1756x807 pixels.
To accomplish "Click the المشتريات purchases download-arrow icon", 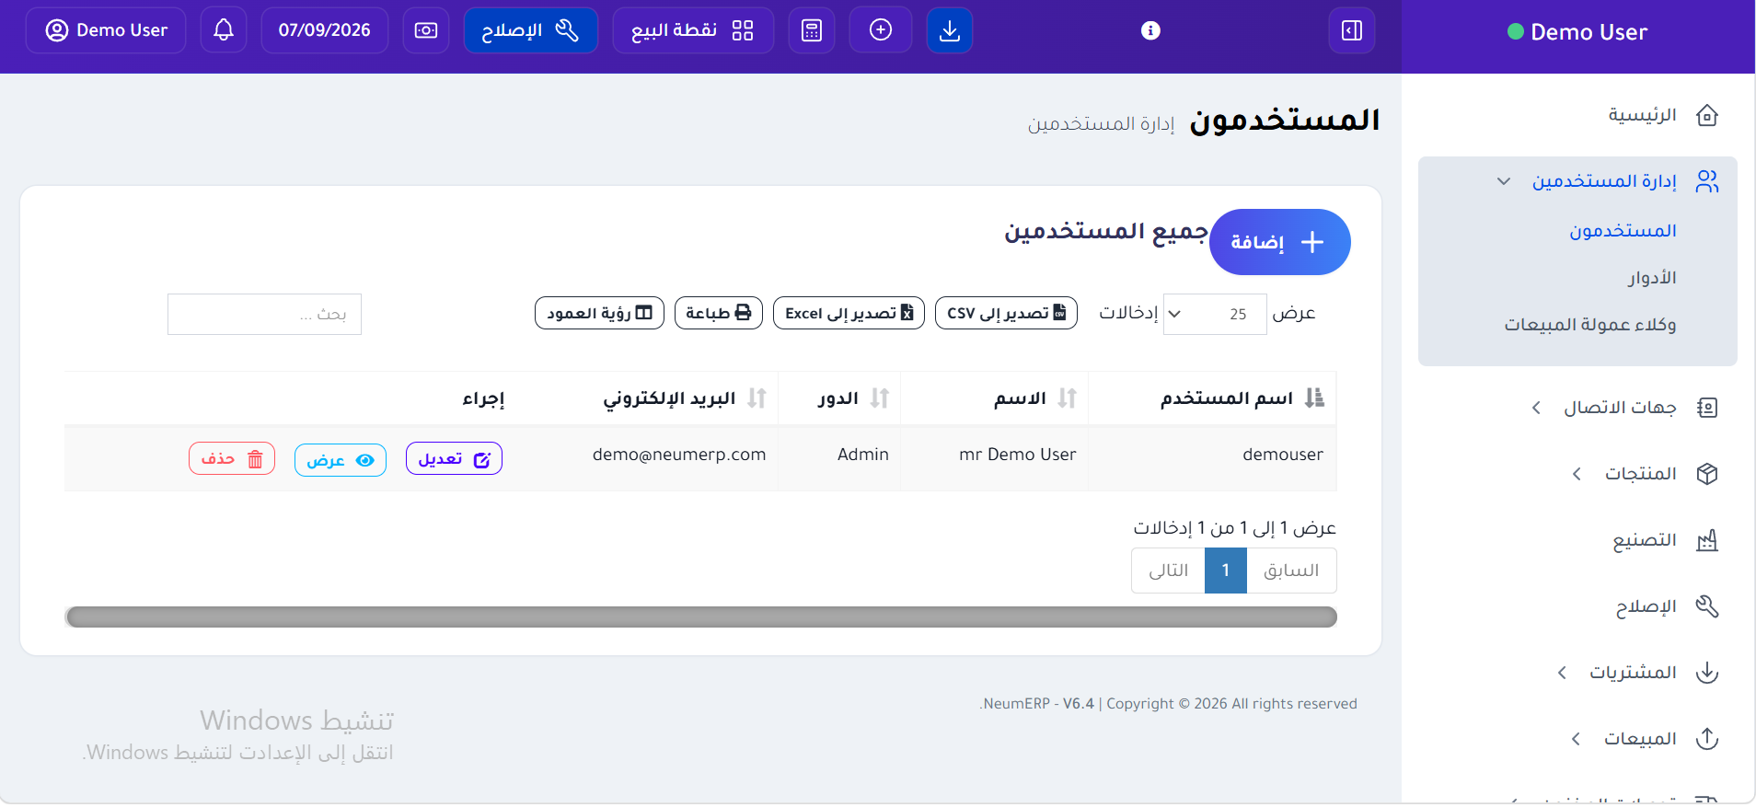I will pyautogui.click(x=1707, y=673).
